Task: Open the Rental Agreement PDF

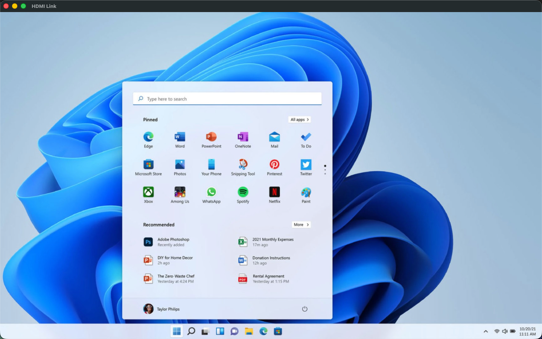Action: point(264,279)
